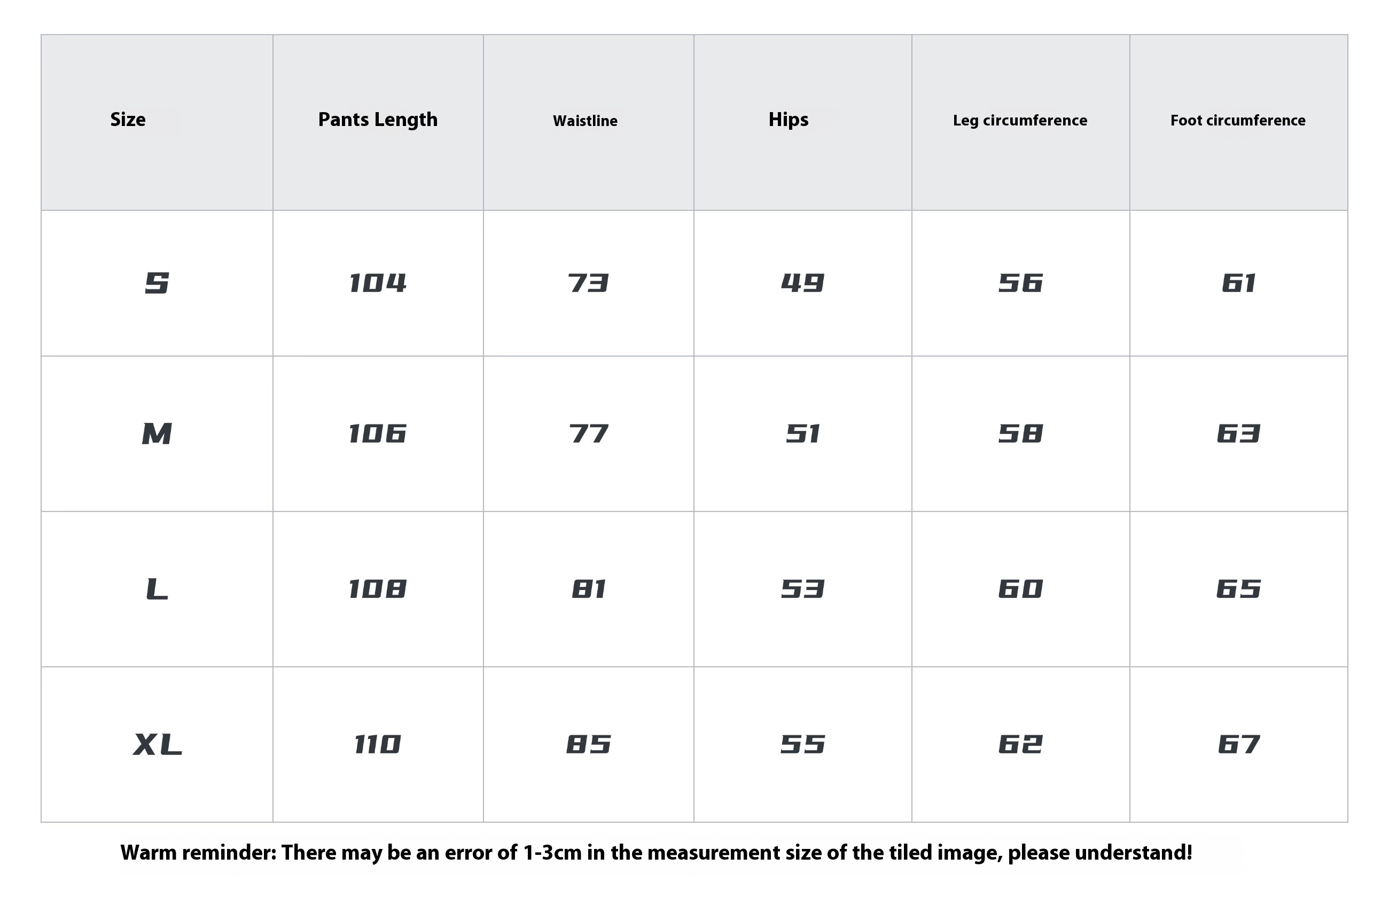Select the Waistline column header
1389x897 pixels.
585,121
